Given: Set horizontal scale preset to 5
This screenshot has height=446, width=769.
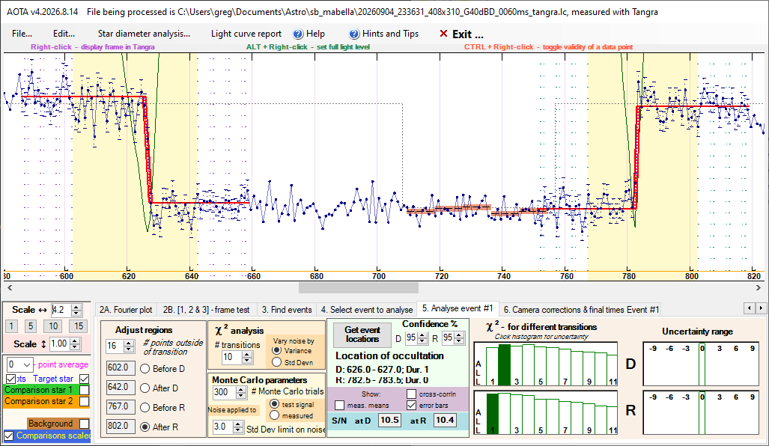Looking at the screenshot, I should (x=31, y=326).
